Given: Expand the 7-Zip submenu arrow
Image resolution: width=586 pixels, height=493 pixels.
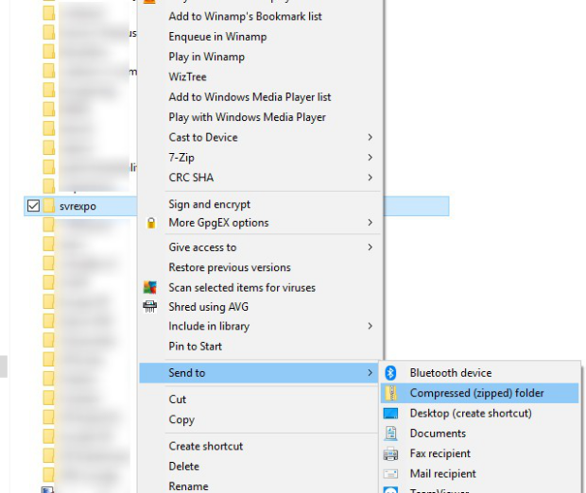Looking at the screenshot, I should coord(370,157).
